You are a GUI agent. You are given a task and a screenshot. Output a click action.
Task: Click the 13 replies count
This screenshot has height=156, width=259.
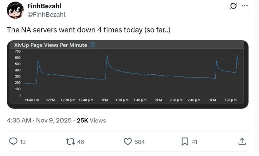click(23, 142)
